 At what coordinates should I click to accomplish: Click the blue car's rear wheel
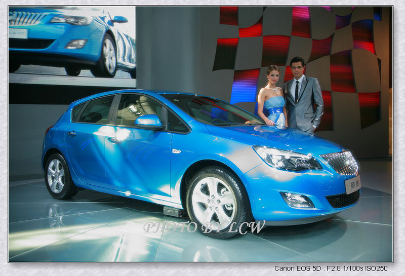pos(57,176)
